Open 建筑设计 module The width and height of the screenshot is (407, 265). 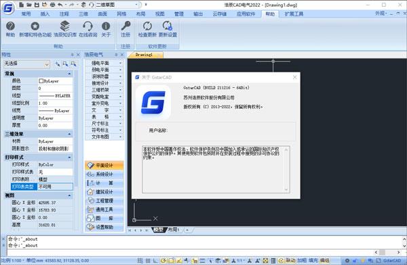pos(104,192)
